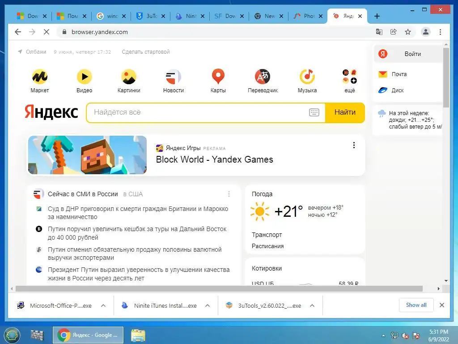
Task: Show hidden tray icons arrow
Action: (x=383, y=336)
